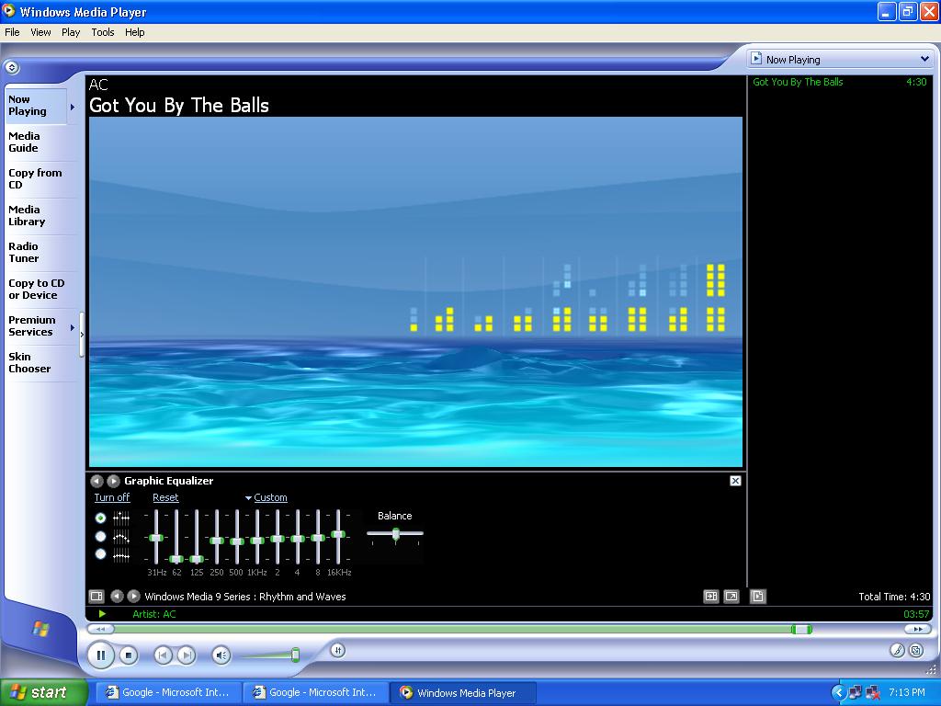Open the File menu

[12, 32]
